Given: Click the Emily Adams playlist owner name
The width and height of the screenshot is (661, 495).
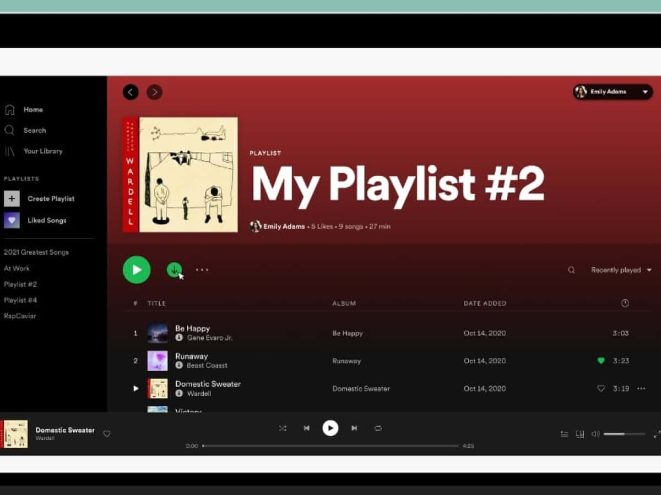Looking at the screenshot, I should pyautogui.click(x=284, y=226).
